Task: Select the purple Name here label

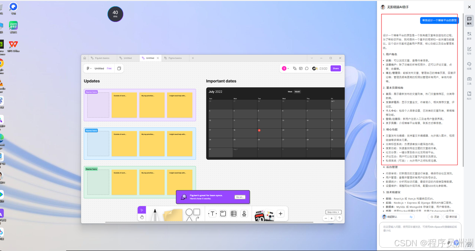Action: [x=91, y=92]
